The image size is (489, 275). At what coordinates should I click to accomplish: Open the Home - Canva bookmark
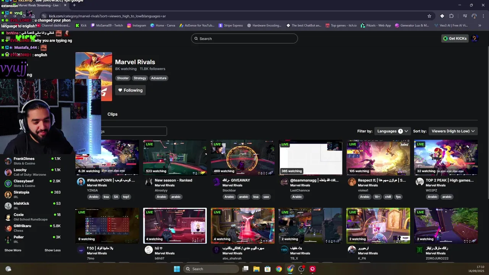(x=163, y=26)
